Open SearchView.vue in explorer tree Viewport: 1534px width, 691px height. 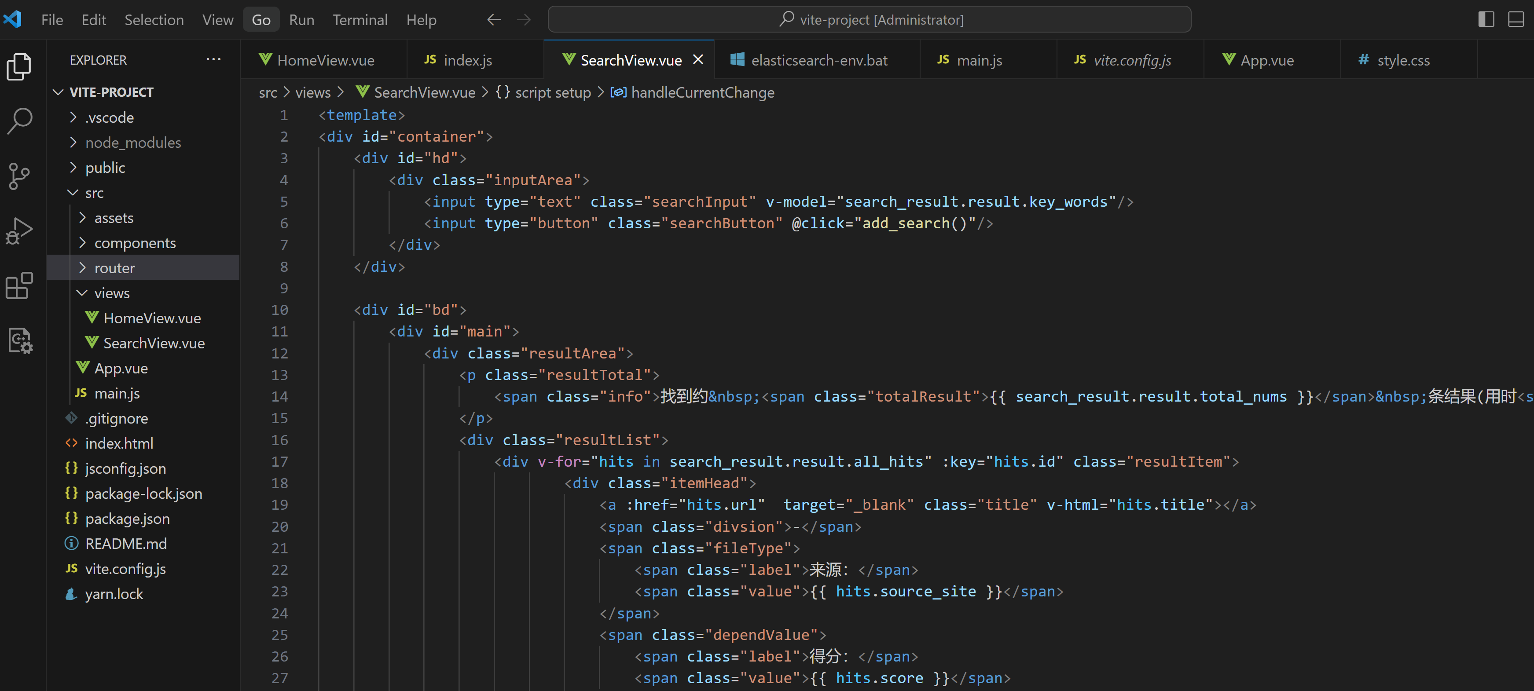[143, 343]
